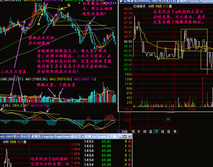Click the 均线 legend in 泛海建设 window
The image size is (213, 167).
(x=159, y=6)
